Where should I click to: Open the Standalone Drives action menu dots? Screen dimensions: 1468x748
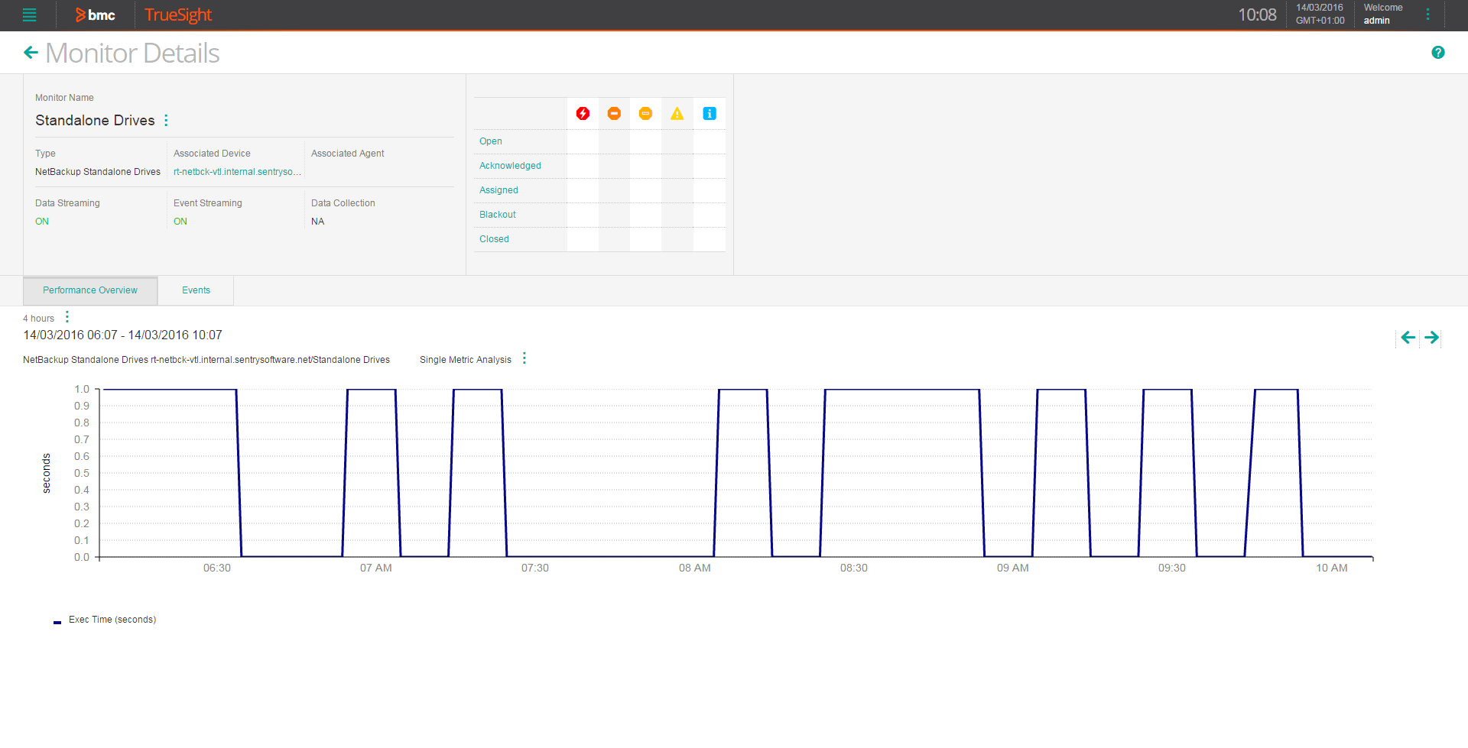[x=166, y=120]
